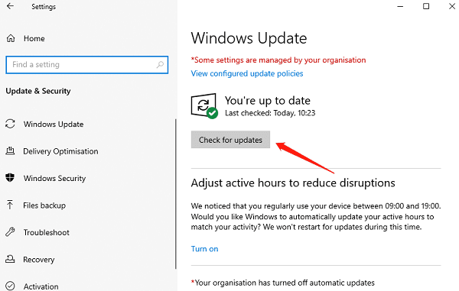Click the Check for updates button
Image resolution: width=459 pixels, height=291 pixels.
tap(230, 140)
